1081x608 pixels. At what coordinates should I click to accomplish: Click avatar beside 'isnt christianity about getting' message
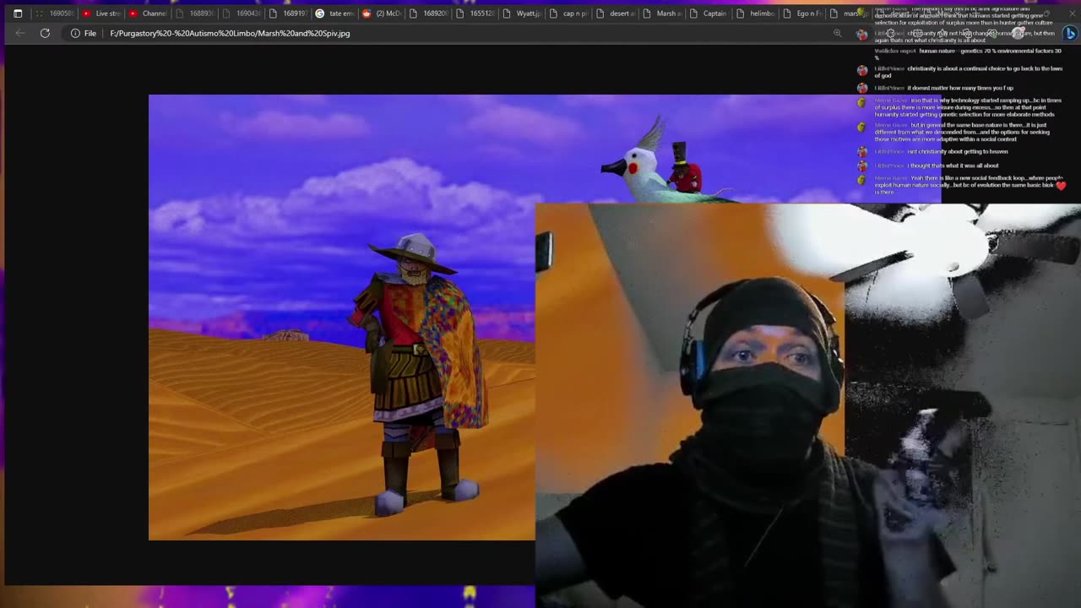point(861,152)
